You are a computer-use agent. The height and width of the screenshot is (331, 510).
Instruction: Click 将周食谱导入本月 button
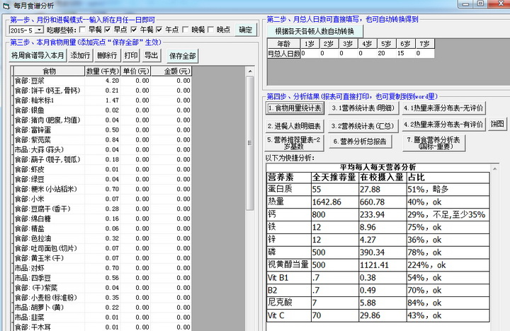click(x=38, y=56)
